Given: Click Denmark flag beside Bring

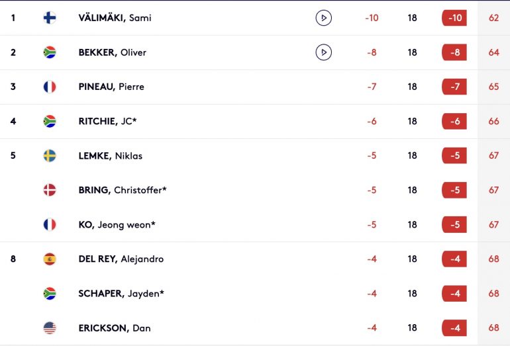Looking at the screenshot, I should coord(50,190).
